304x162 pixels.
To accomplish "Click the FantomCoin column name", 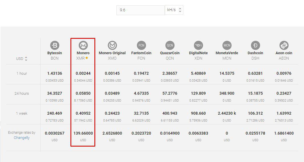I will click(141, 53).
